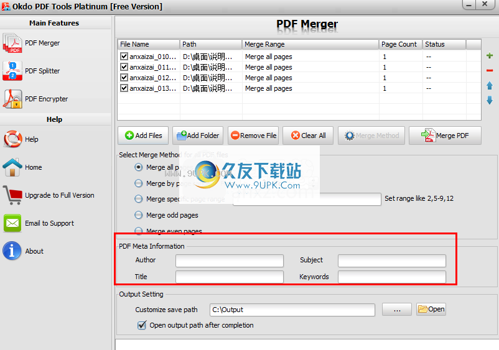Open the About entry
Image resolution: width=499 pixels, height=350 pixels.
click(34, 251)
